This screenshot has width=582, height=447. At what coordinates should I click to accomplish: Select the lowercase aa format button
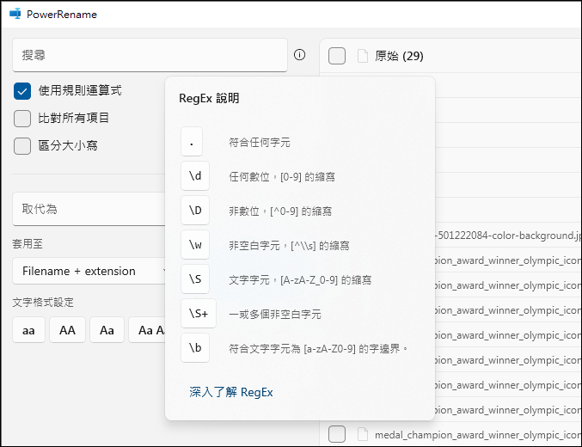tap(28, 330)
